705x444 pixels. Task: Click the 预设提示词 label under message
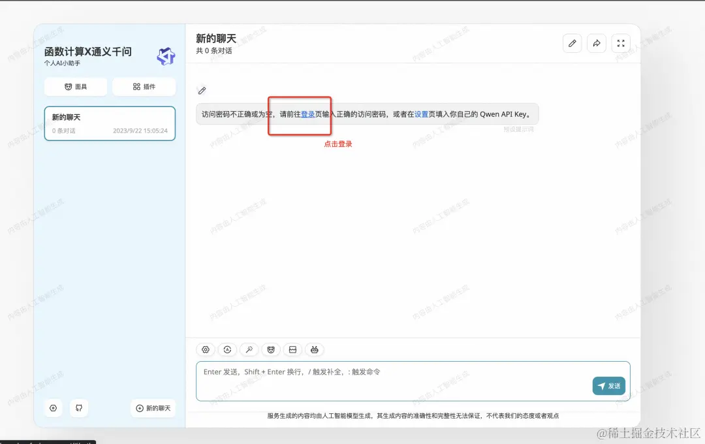tap(518, 129)
